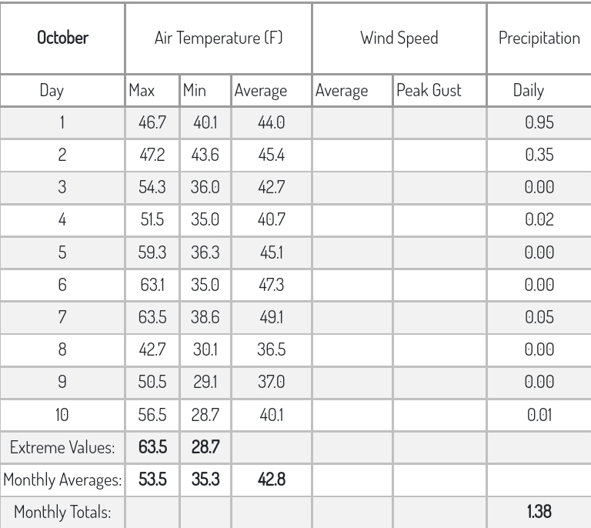This screenshot has width=591, height=528.
Task: Click day 1 precipitation value 0.95
Action: (539, 122)
